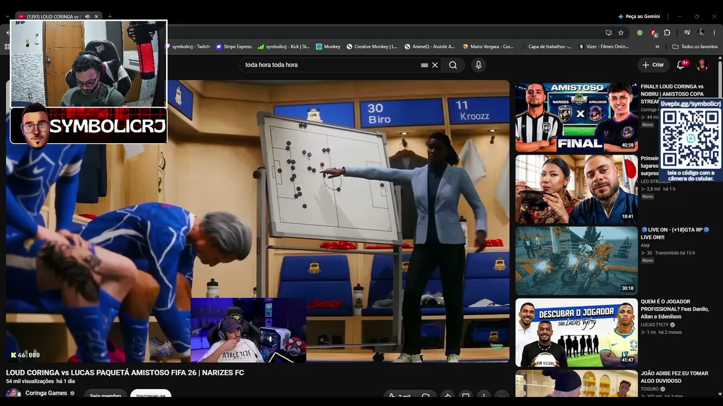The height and width of the screenshot is (406, 723).
Task: Open a new browser tab
Action: (x=110, y=16)
